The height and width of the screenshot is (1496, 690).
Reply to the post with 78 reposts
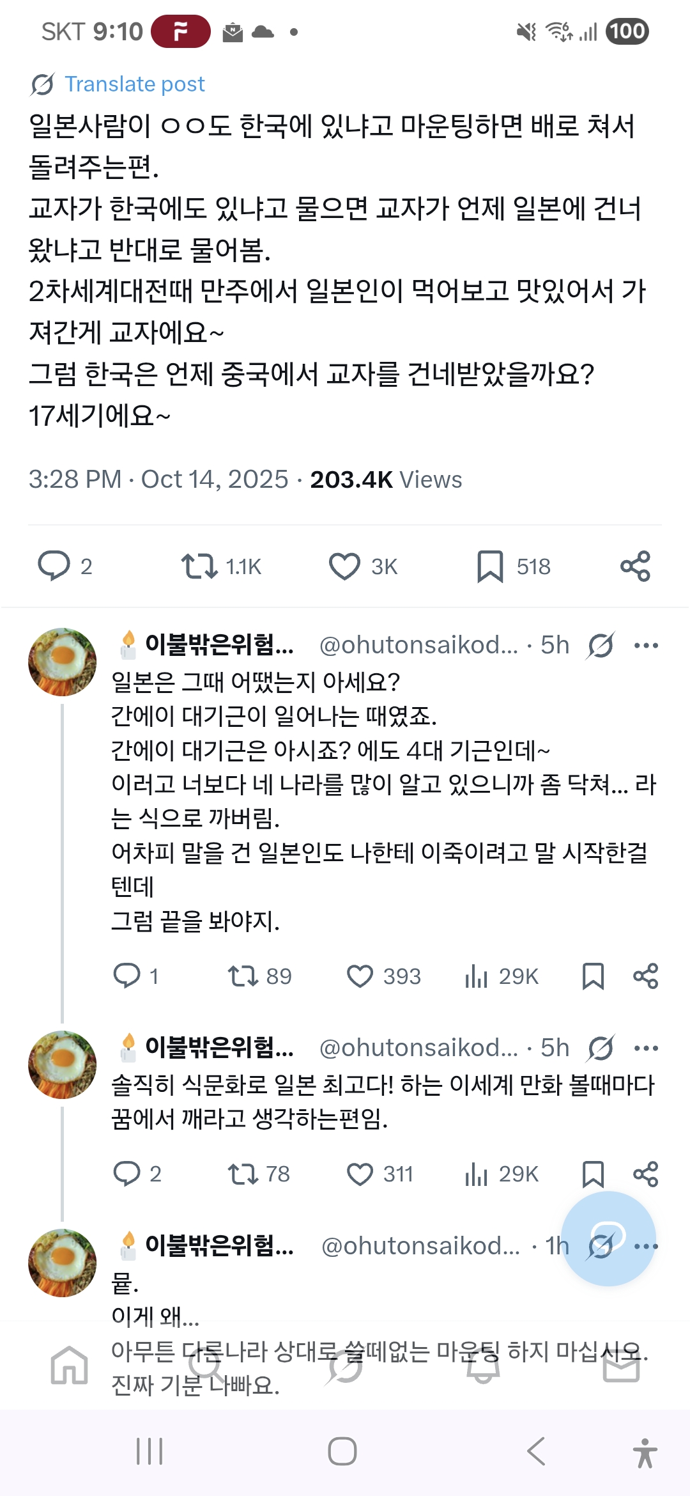point(126,1174)
